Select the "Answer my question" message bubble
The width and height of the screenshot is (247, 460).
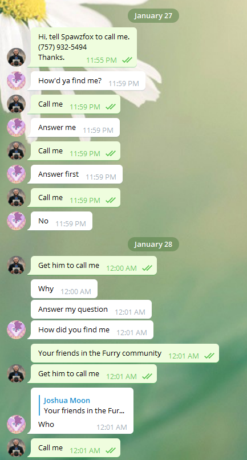point(91,309)
